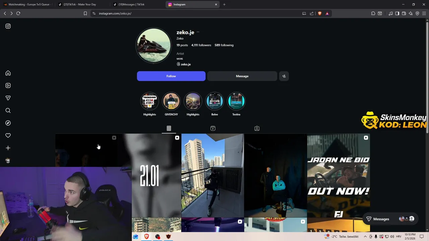Screen dimensions: 429x241
Task: Go to Home in Instagram sidebar
Action: click(8, 73)
